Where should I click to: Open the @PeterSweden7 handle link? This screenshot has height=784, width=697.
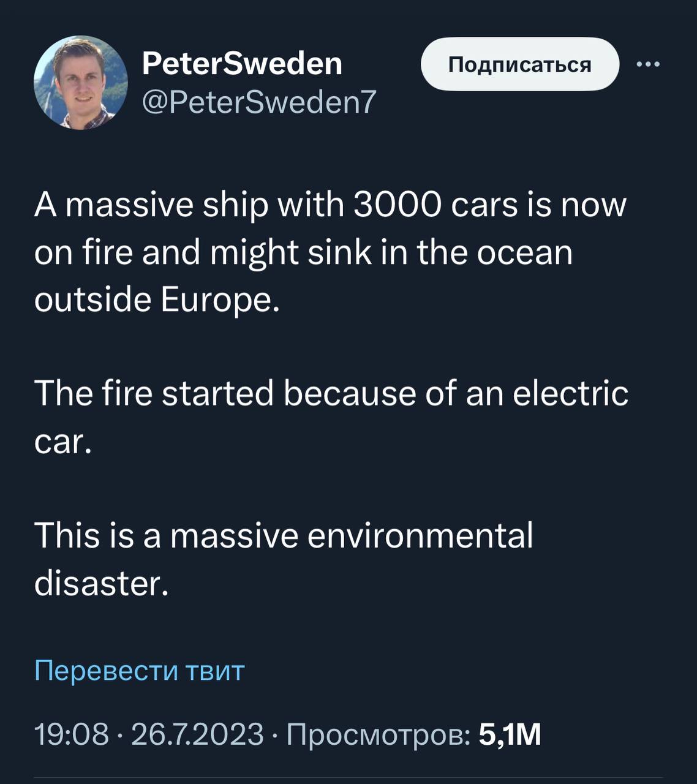coord(258,102)
